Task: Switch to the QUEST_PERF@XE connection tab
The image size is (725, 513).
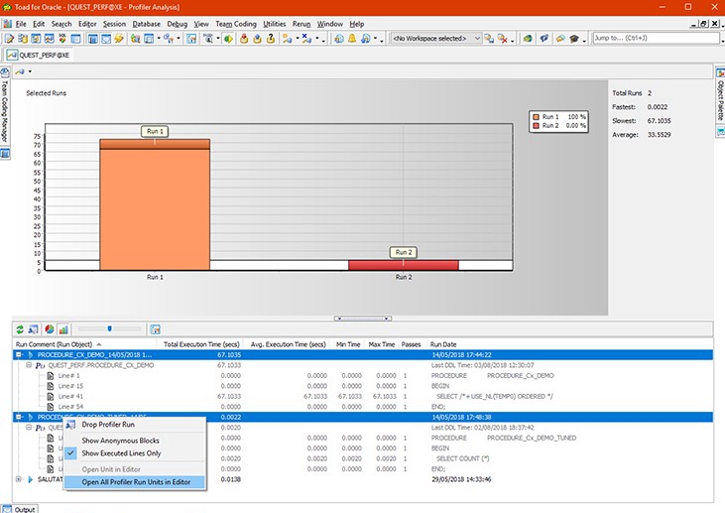Action: tap(38, 55)
